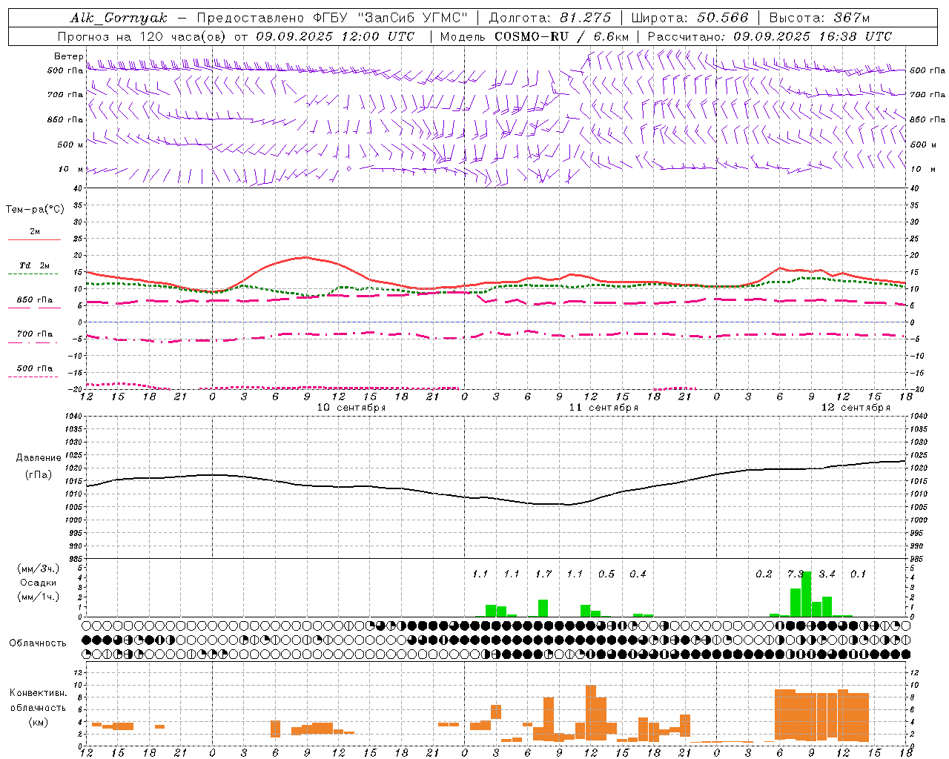The width and height of the screenshot is (949, 759).
Task: Click the "10 сентября" date label
Action: [351, 408]
